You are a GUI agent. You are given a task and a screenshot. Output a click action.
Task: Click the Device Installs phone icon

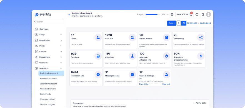(167, 37)
